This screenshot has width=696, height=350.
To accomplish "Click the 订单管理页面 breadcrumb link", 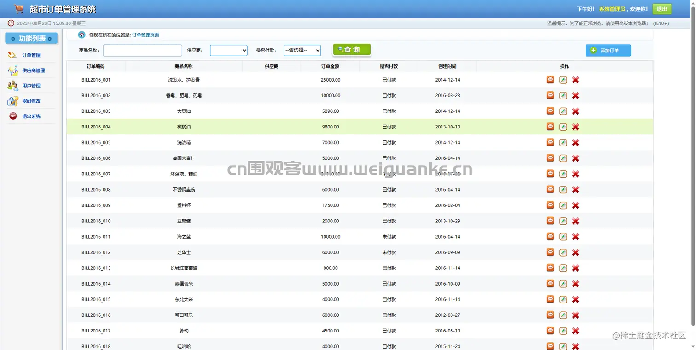I will [x=145, y=35].
